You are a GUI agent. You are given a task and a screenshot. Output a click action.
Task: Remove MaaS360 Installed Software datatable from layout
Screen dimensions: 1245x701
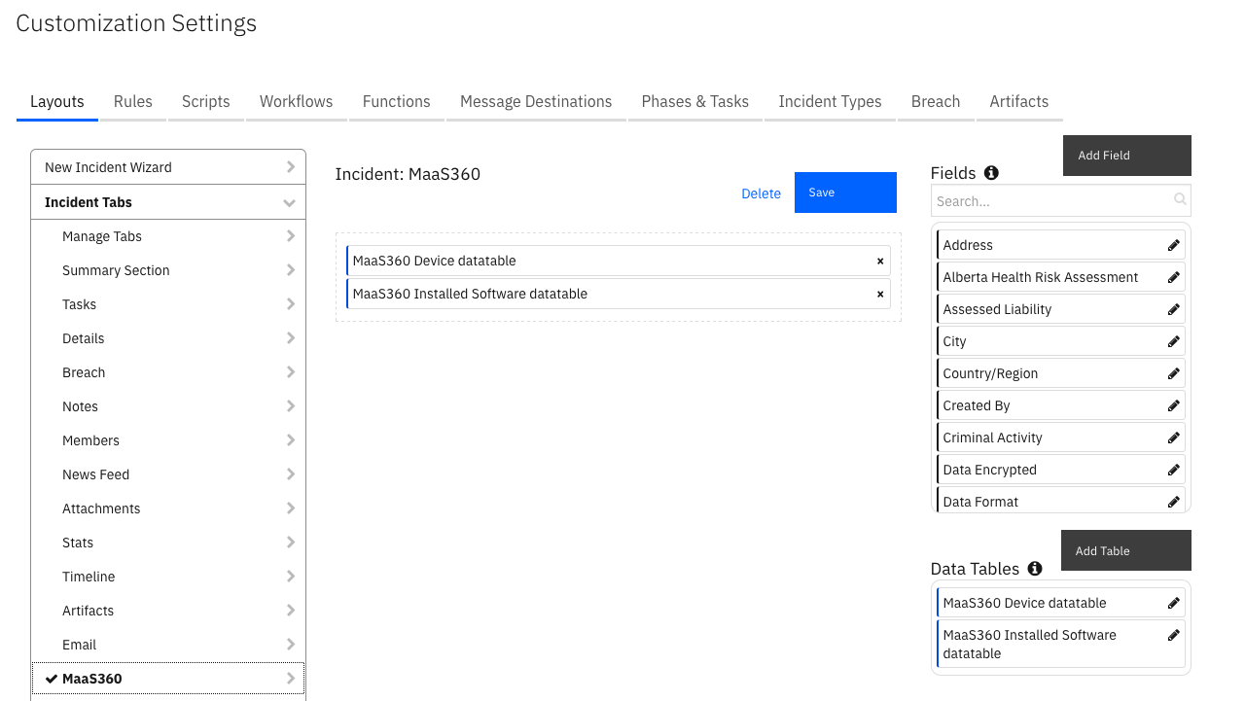pyautogui.click(x=880, y=295)
